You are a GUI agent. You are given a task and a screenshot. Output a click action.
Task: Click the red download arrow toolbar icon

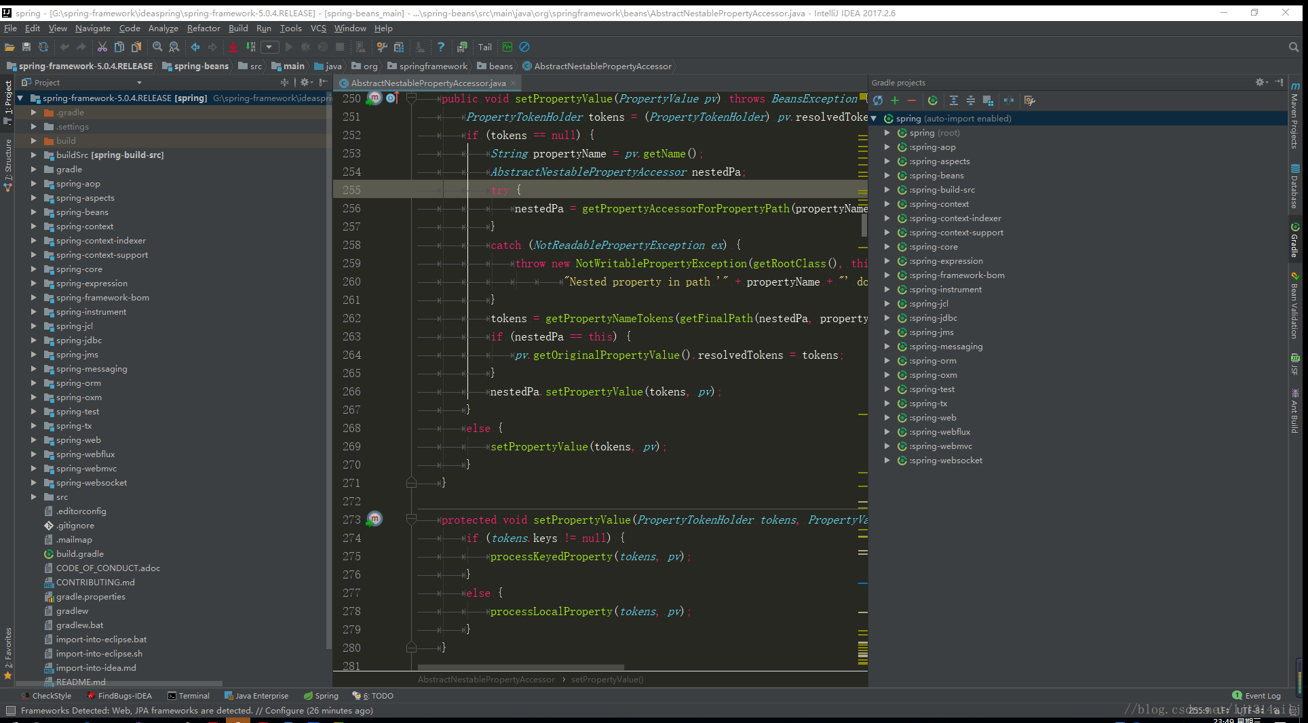pyautogui.click(x=233, y=47)
